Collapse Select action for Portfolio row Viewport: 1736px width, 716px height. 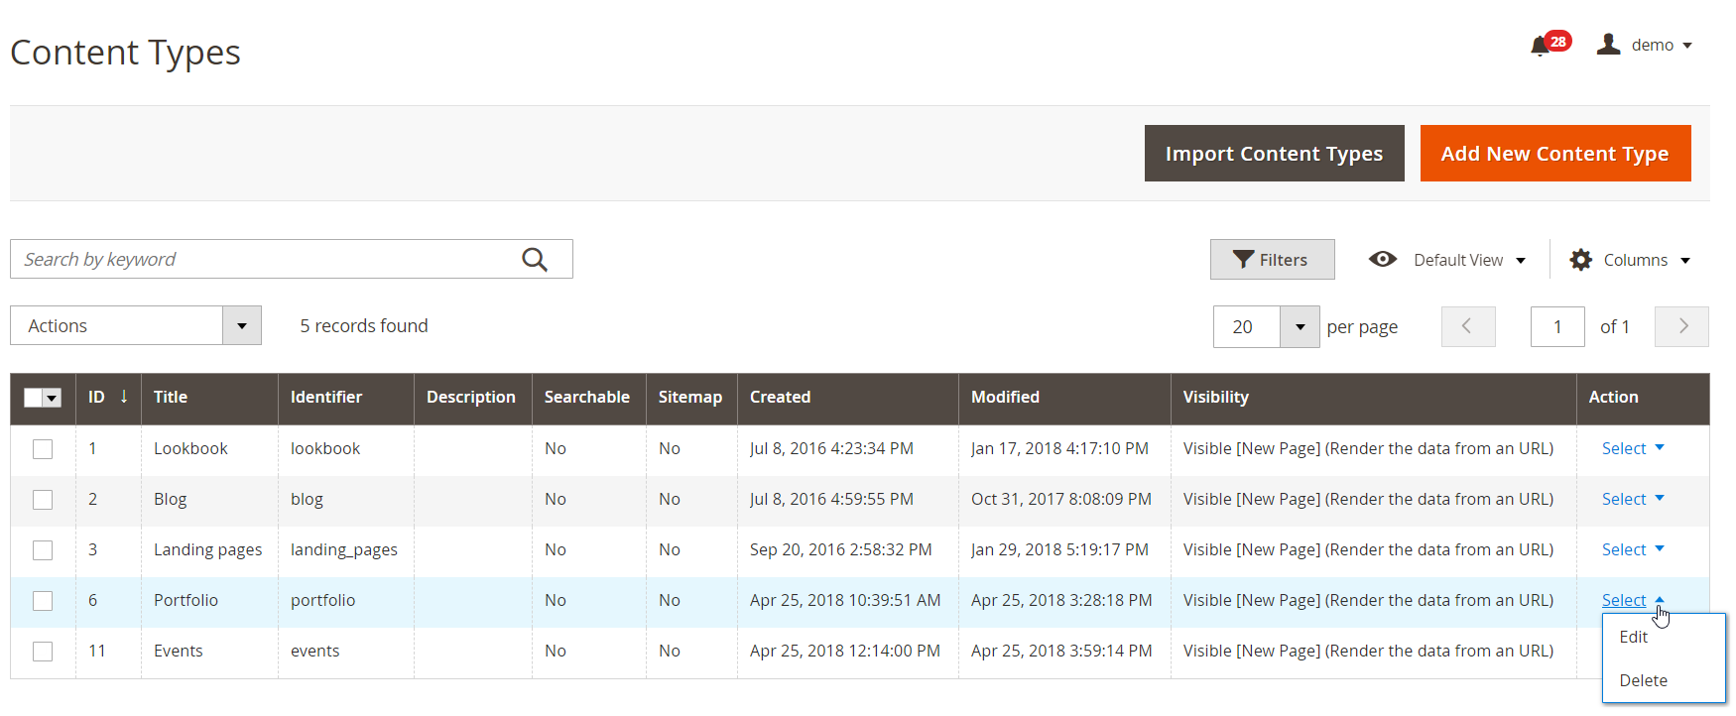[1633, 600]
